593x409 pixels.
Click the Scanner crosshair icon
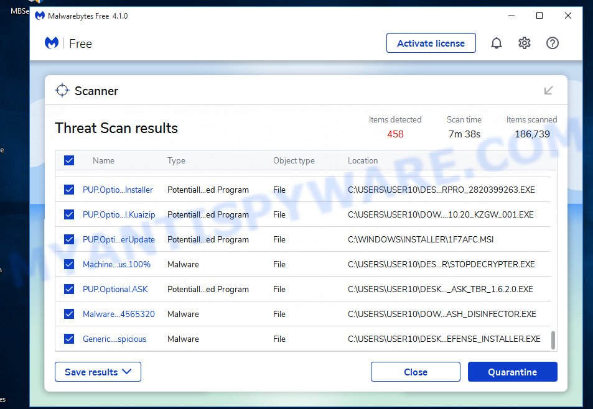62,91
